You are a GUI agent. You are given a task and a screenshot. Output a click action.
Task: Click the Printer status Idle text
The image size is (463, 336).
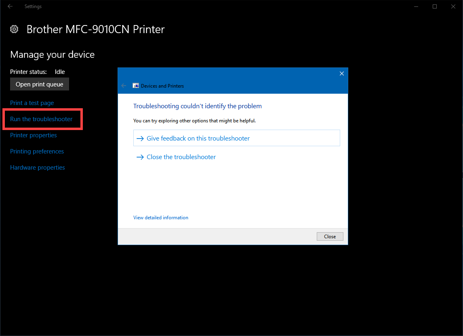pyautogui.click(x=60, y=72)
